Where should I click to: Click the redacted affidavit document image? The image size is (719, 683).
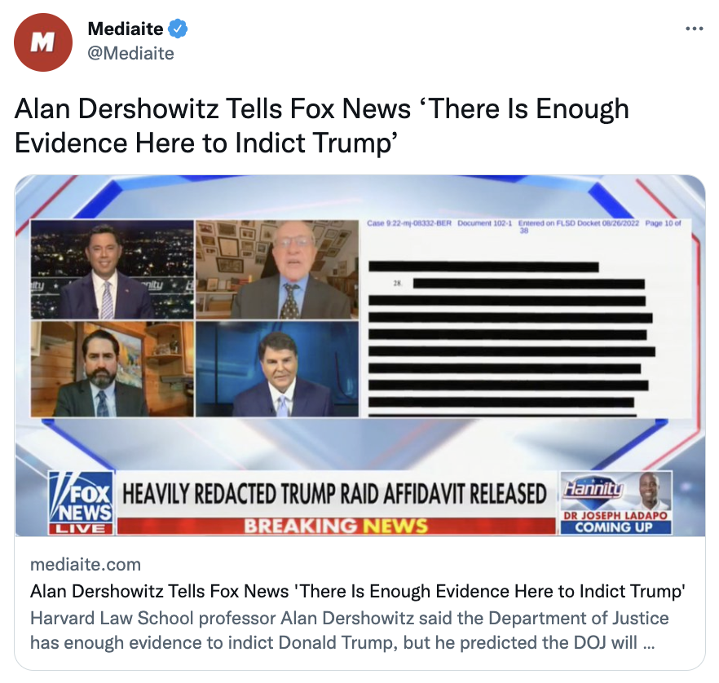[526, 318]
